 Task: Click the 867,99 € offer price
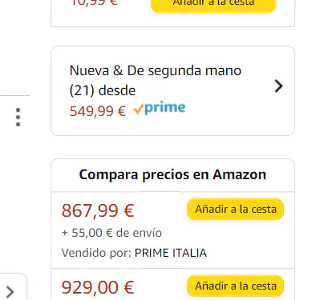click(98, 210)
